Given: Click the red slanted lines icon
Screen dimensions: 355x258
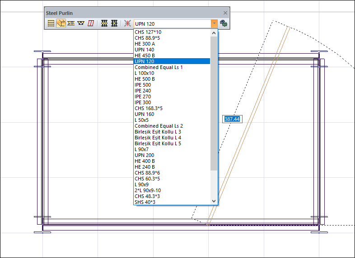Looking at the screenshot, I should coord(91,23).
